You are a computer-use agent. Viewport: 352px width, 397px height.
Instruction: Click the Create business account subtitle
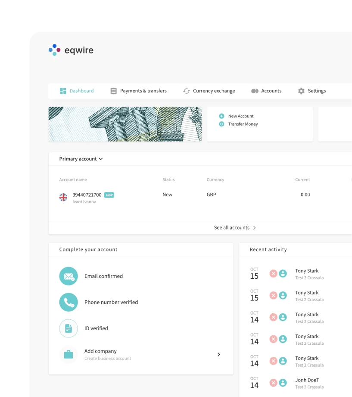click(108, 359)
